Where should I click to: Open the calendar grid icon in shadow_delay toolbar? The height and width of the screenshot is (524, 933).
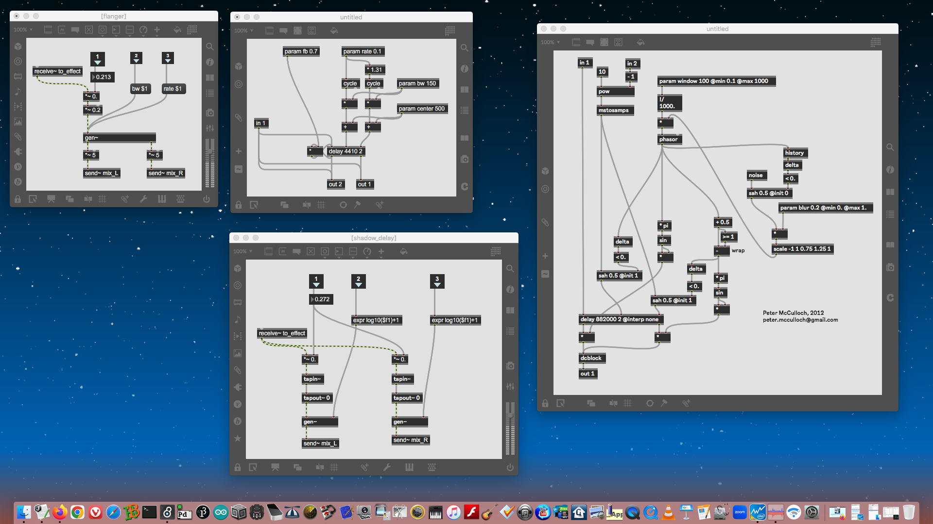pyautogui.click(x=496, y=251)
